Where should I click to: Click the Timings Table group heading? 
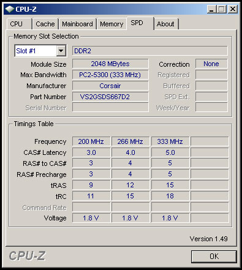[x=34, y=124]
